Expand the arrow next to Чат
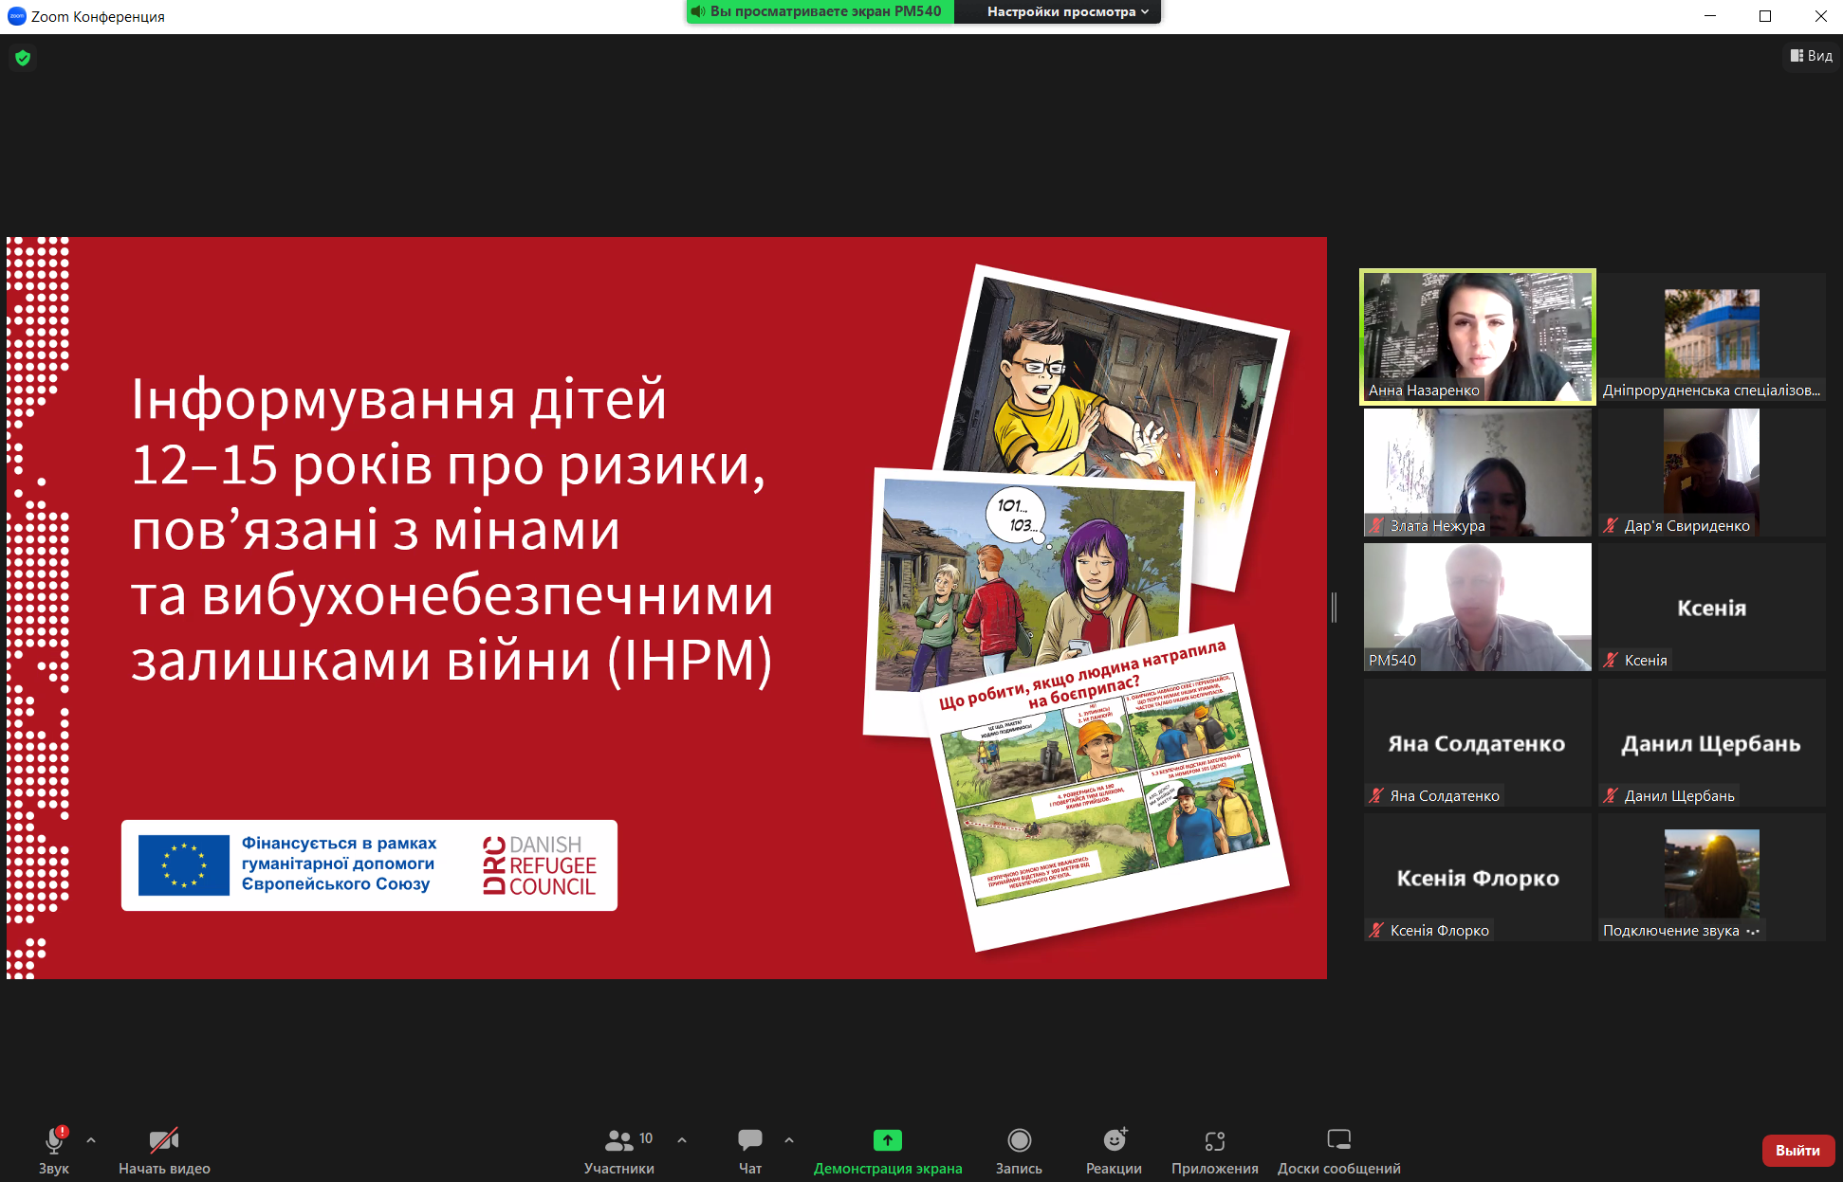Viewport: 1843px width, 1182px height. coord(789,1140)
